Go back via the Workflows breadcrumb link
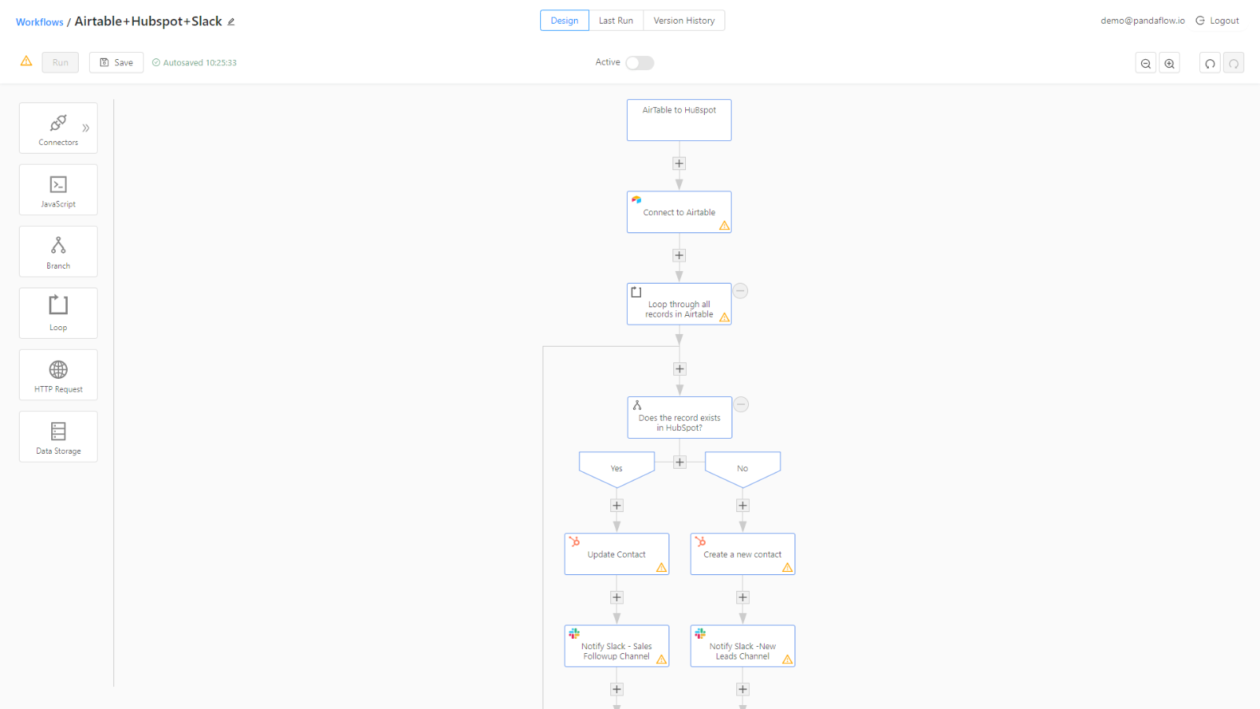Viewport: 1260px width, 709px height. [x=39, y=21]
